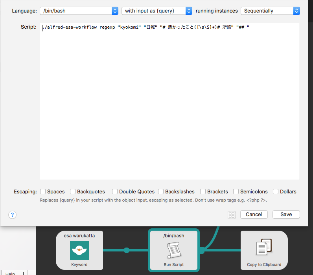Click the Cancel button
The width and height of the screenshot is (313, 275).
254,215
